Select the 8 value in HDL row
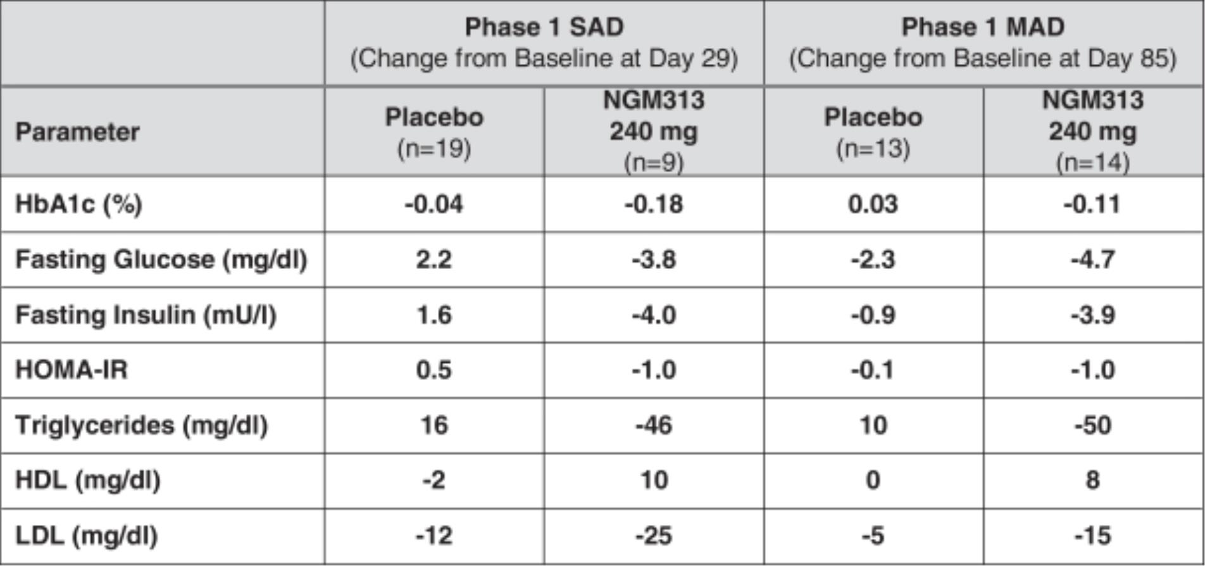This screenshot has height=566, width=1205. tap(1092, 480)
